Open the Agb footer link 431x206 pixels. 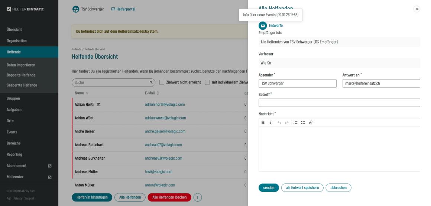(9, 198)
